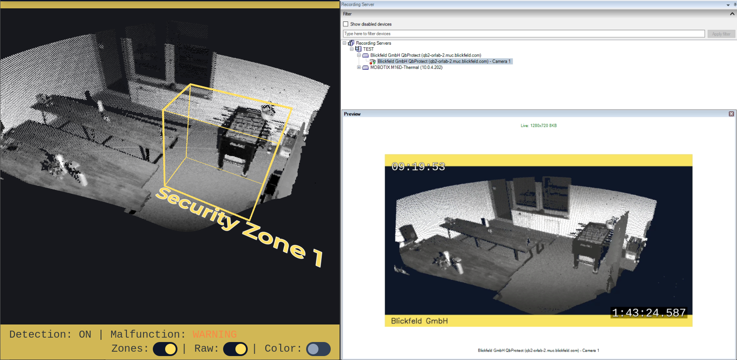The width and height of the screenshot is (737, 360).
Task: Click the Blickfeld QbProtect hardware device icon
Action: 365,55
